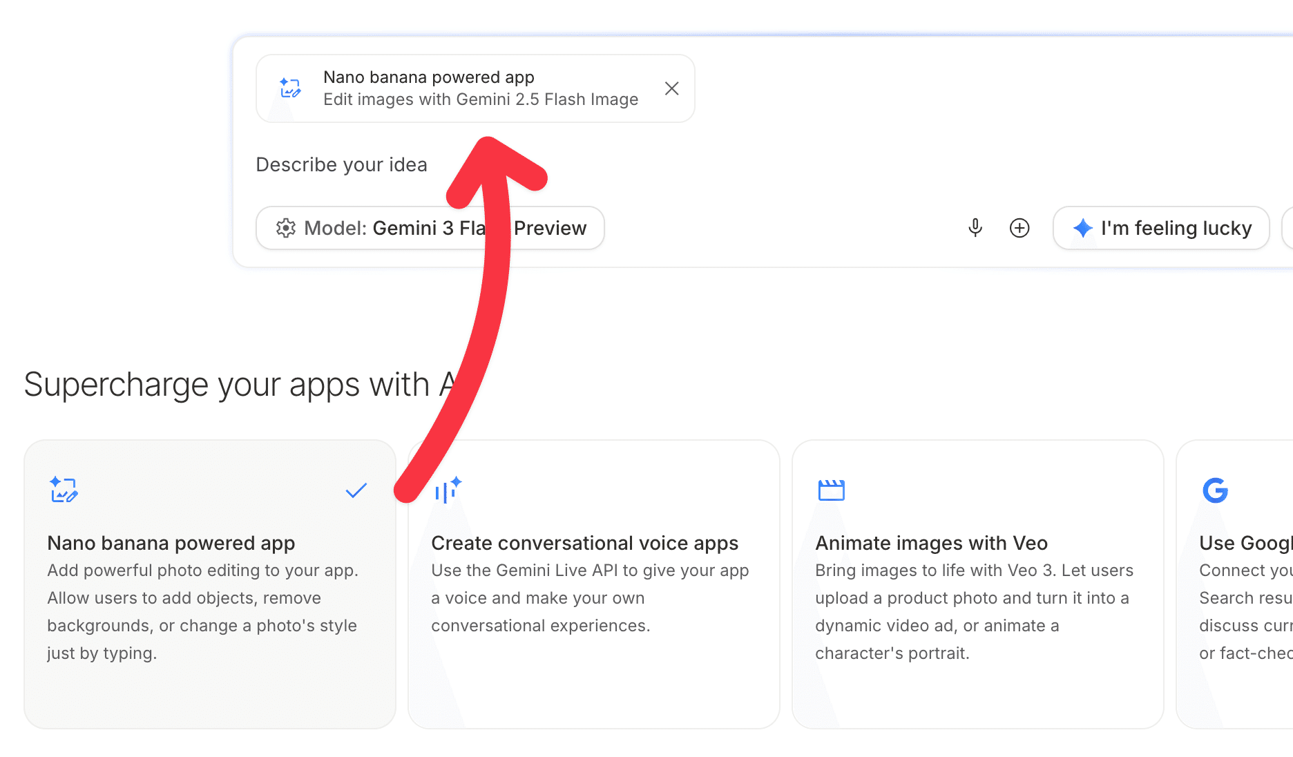
Task: Click the Nano banana powered app card title
Action: tap(171, 543)
